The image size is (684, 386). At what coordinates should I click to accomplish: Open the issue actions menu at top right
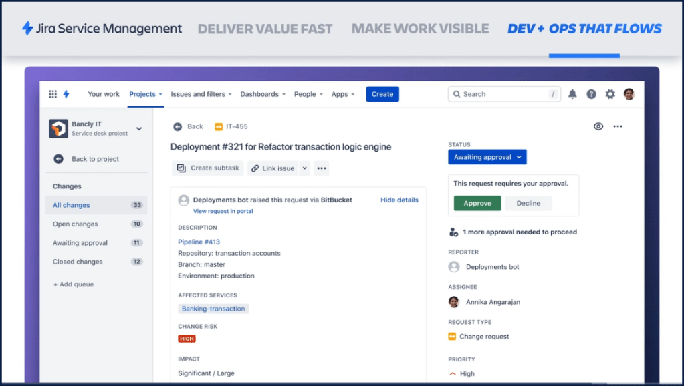point(618,126)
